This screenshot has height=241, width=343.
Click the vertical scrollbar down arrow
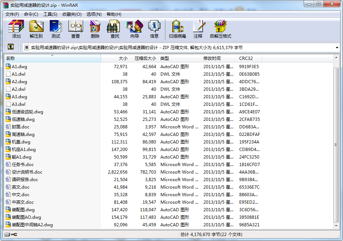tap(336, 226)
